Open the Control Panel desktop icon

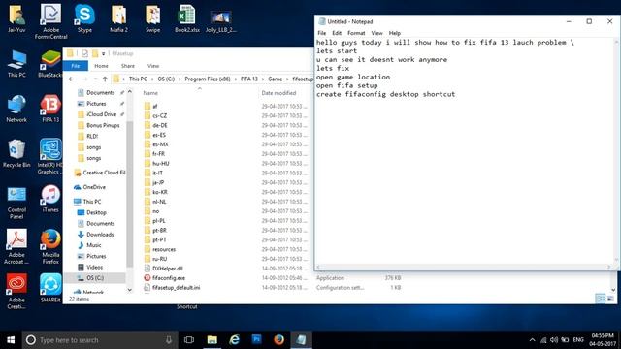click(16, 202)
